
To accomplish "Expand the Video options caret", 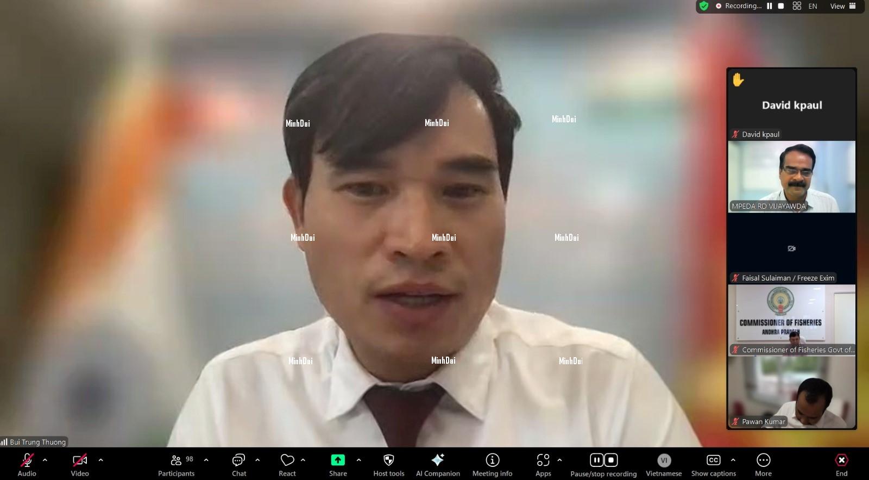I will pyautogui.click(x=100, y=460).
